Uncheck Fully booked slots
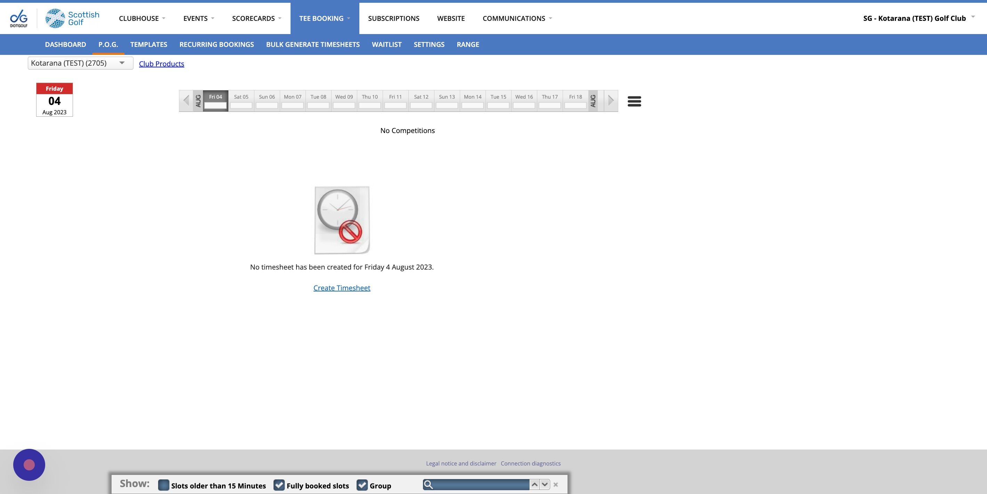Screen dimensions: 987x494 (279, 485)
